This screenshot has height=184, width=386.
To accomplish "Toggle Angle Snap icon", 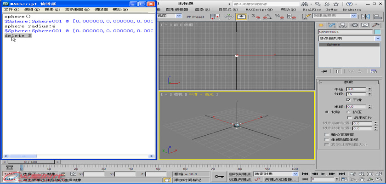I will pos(267,17).
